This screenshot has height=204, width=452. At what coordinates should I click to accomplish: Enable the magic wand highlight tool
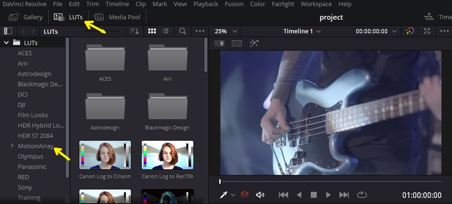(254, 43)
